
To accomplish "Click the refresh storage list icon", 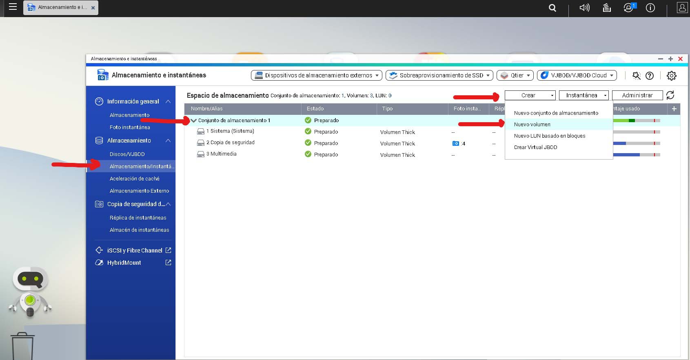I will pos(670,95).
